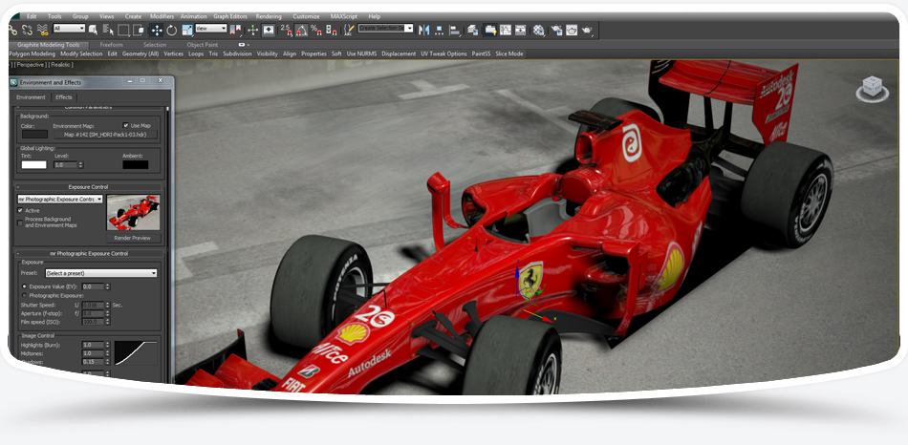This screenshot has height=445, width=908.
Task: Toggle Angle Snap icon
Action: [301, 30]
